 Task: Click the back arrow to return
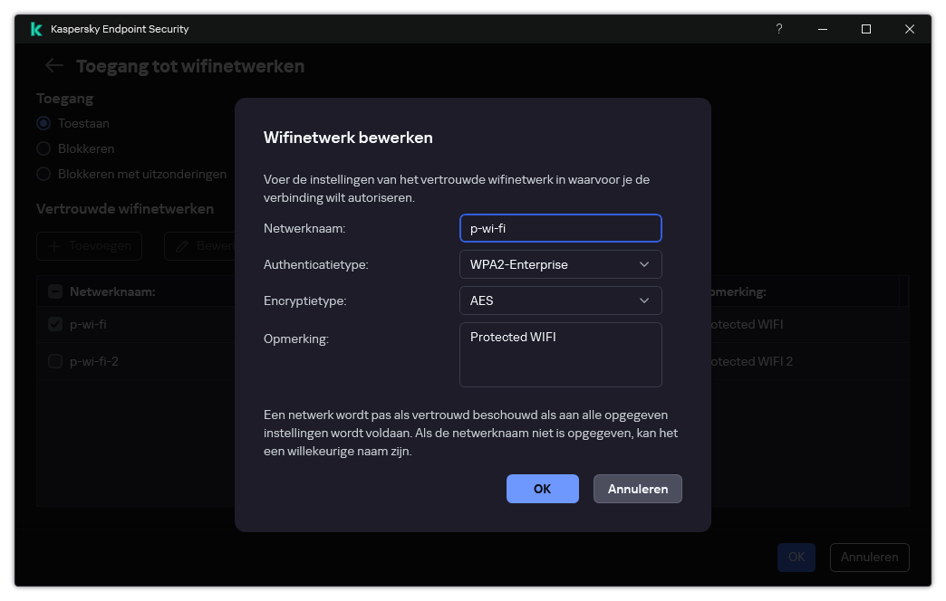pos(53,65)
